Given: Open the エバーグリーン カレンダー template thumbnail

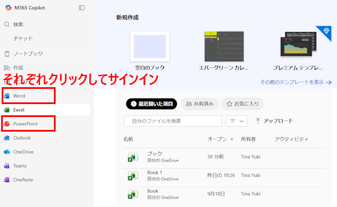Looking at the screenshot, I should pyautogui.click(x=224, y=47).
